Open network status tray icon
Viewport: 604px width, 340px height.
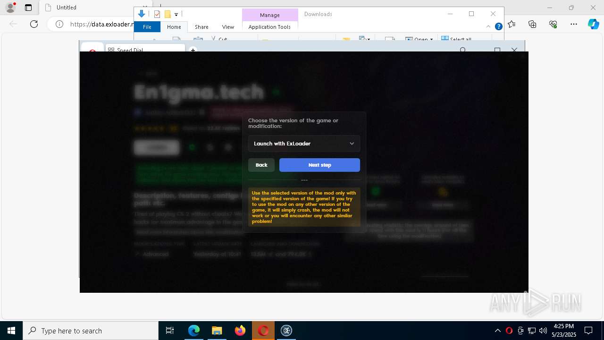click(x=532, y=331)
